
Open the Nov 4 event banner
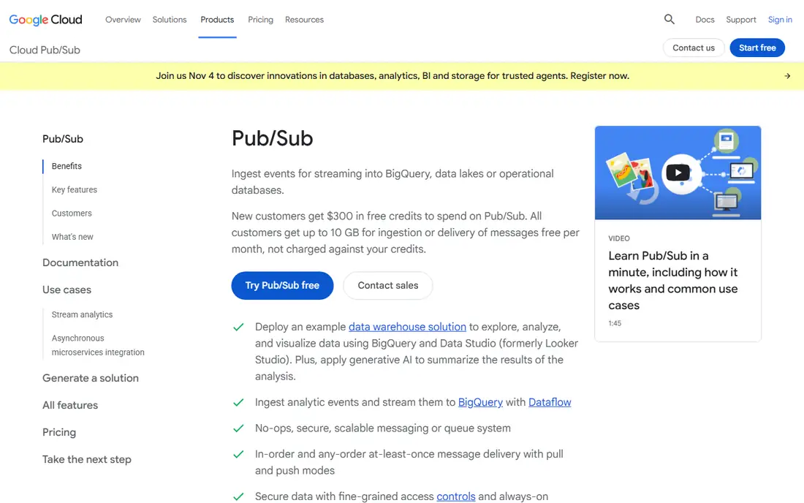(x=392, y=76)
